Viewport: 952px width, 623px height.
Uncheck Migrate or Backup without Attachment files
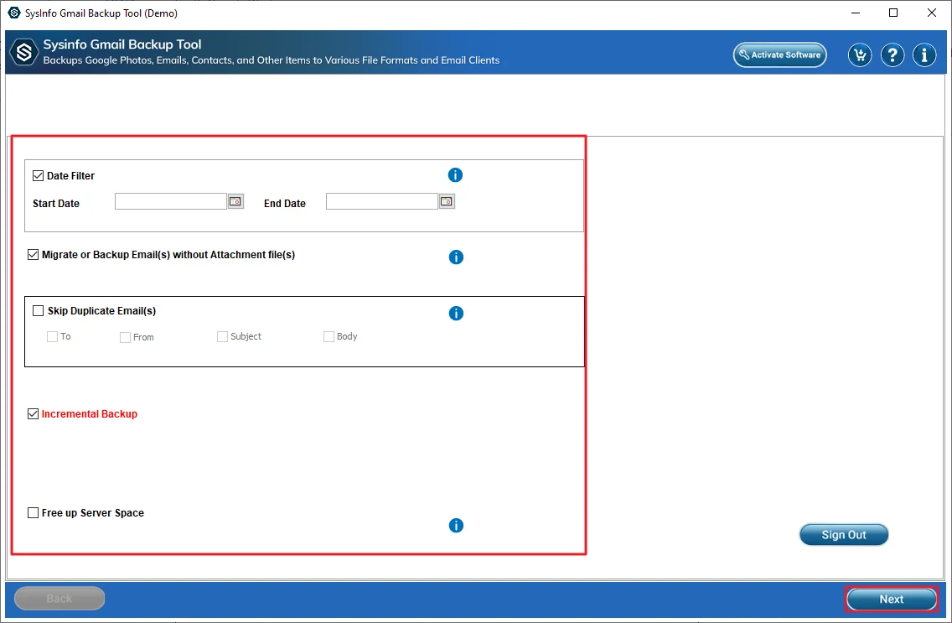click(32, 254)
